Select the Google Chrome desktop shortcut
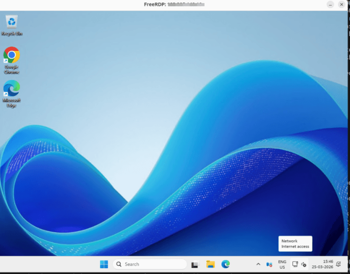The height and width of the screenshot is (274, 350). 11,60
